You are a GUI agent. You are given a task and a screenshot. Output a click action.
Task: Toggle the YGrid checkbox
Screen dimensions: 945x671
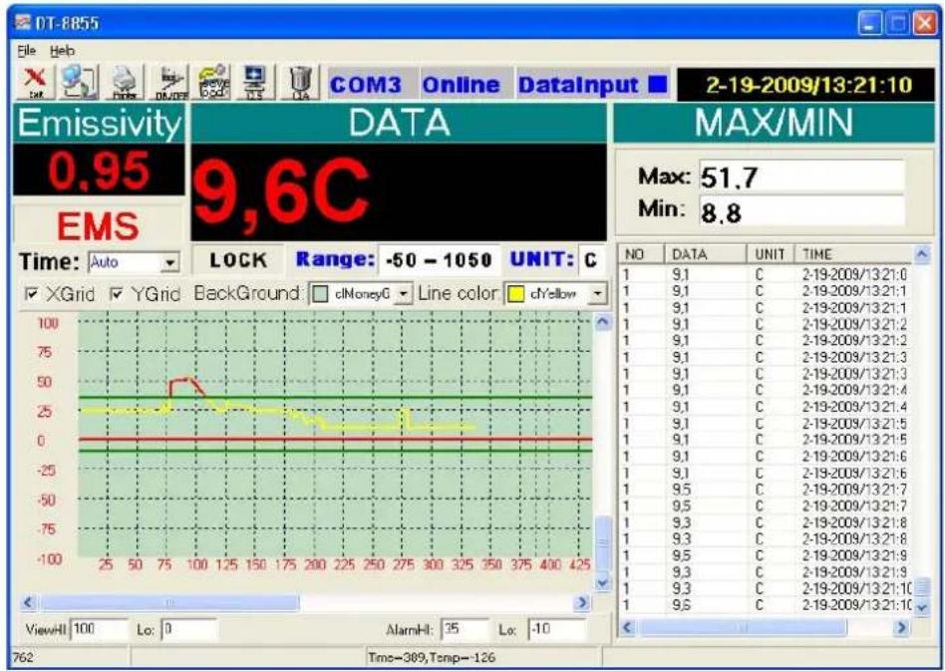[x=117, y=294]
